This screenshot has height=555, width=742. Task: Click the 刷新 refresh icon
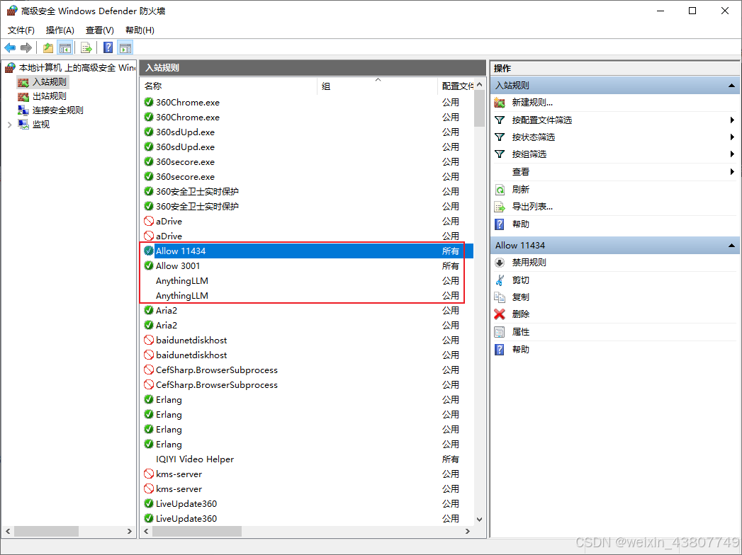tap(500, 190)
